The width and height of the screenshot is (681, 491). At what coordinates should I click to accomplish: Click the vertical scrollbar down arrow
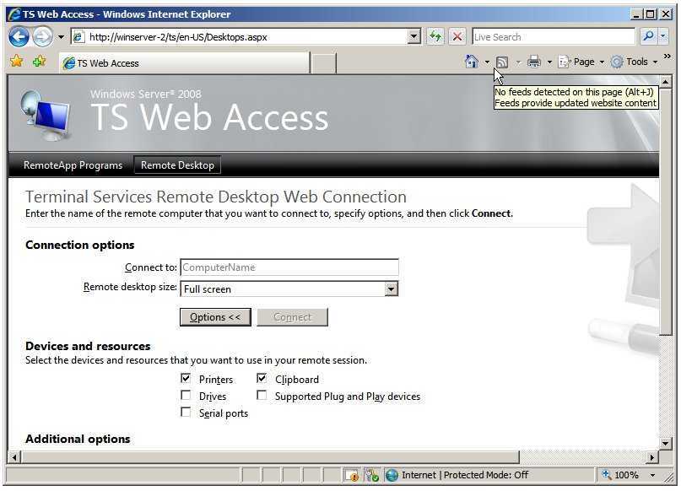665,443
